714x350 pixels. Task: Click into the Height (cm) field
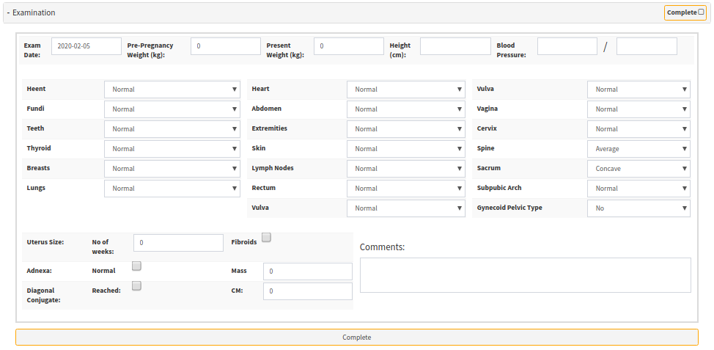454,46
